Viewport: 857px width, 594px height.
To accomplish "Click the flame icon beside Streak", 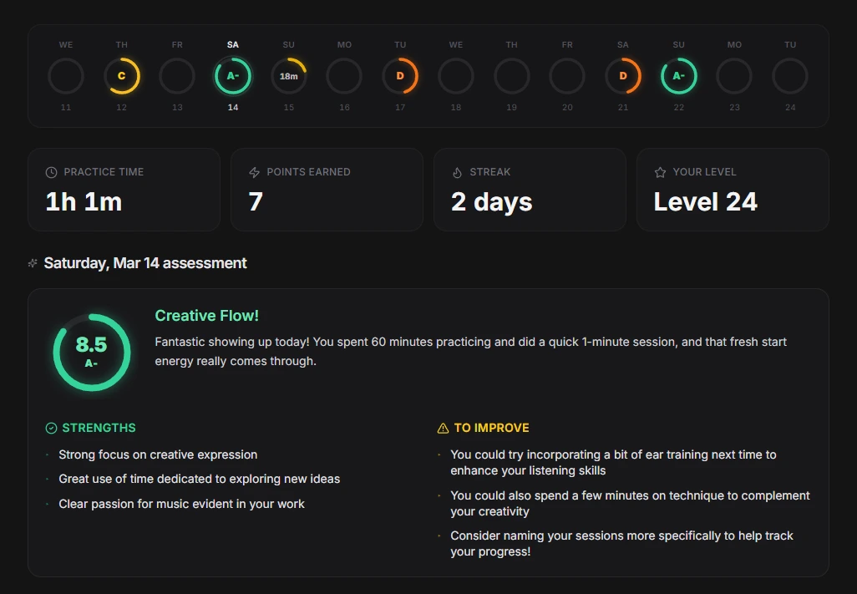I will tap(458, 172).
